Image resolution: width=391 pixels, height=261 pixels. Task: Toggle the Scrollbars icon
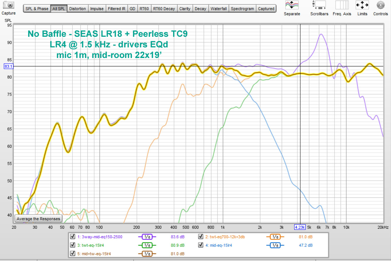click(x=319, y=5)
